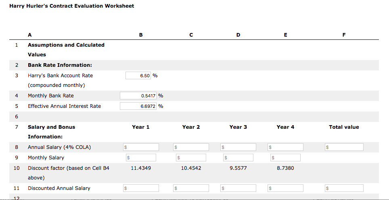Screen dimensions: 389x200
Task: Click Year 3 Monthly Salary input
Action: pos(238,157)
